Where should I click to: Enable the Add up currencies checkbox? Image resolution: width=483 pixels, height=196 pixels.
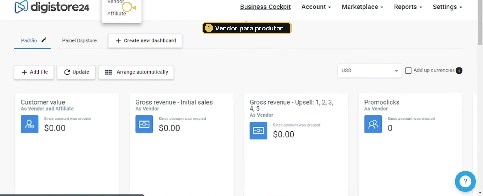tap(408, 71)
